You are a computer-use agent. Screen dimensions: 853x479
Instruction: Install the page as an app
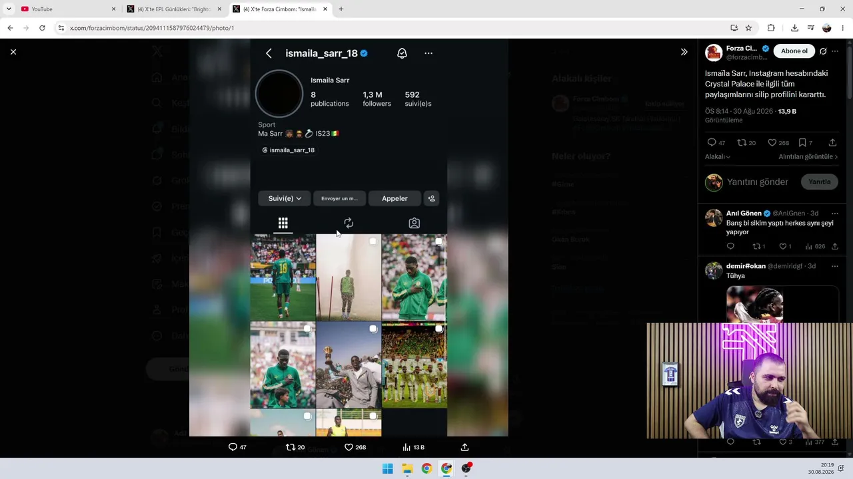point(734,28)
